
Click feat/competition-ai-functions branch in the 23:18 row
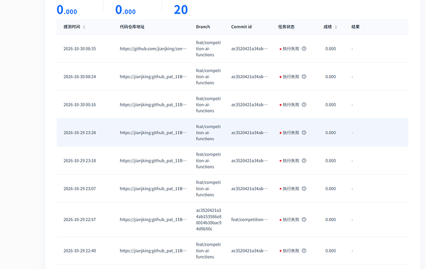[x=209, y=161]
